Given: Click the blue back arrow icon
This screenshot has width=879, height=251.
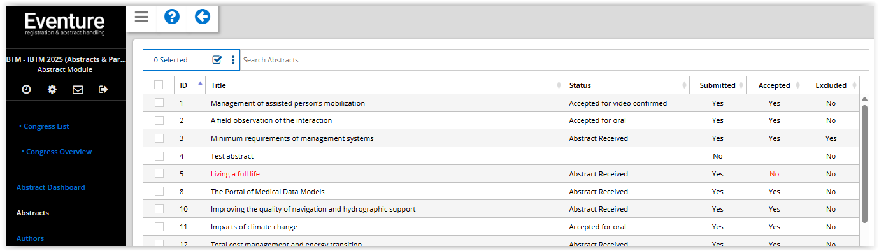Looking at the screenshot, I should coord(203,17).
